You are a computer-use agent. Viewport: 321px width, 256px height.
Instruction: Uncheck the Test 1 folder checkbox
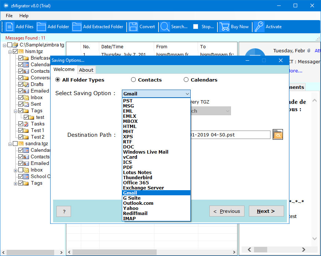pos(20,130)
